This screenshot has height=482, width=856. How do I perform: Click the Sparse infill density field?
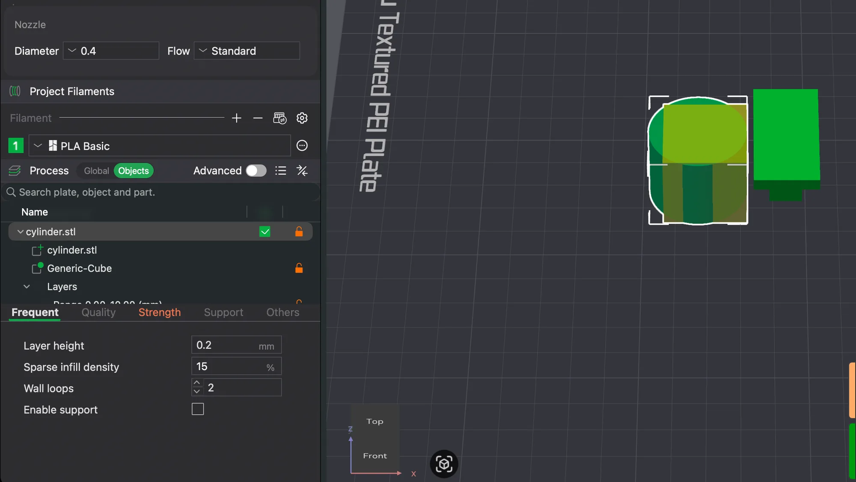236,366
